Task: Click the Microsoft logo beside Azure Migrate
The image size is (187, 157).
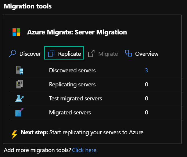Action: 17,32
